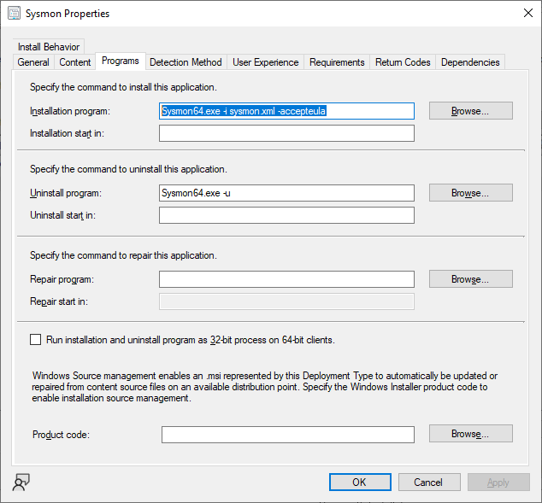This screenshot has height=503, width=542.
Task: Click the Uninstall program field
Action: click(286, 193)
